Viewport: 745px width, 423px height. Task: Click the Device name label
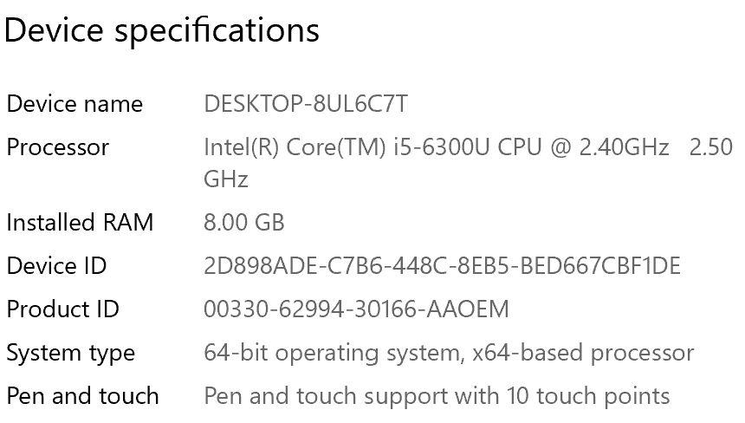pos(74,104)
